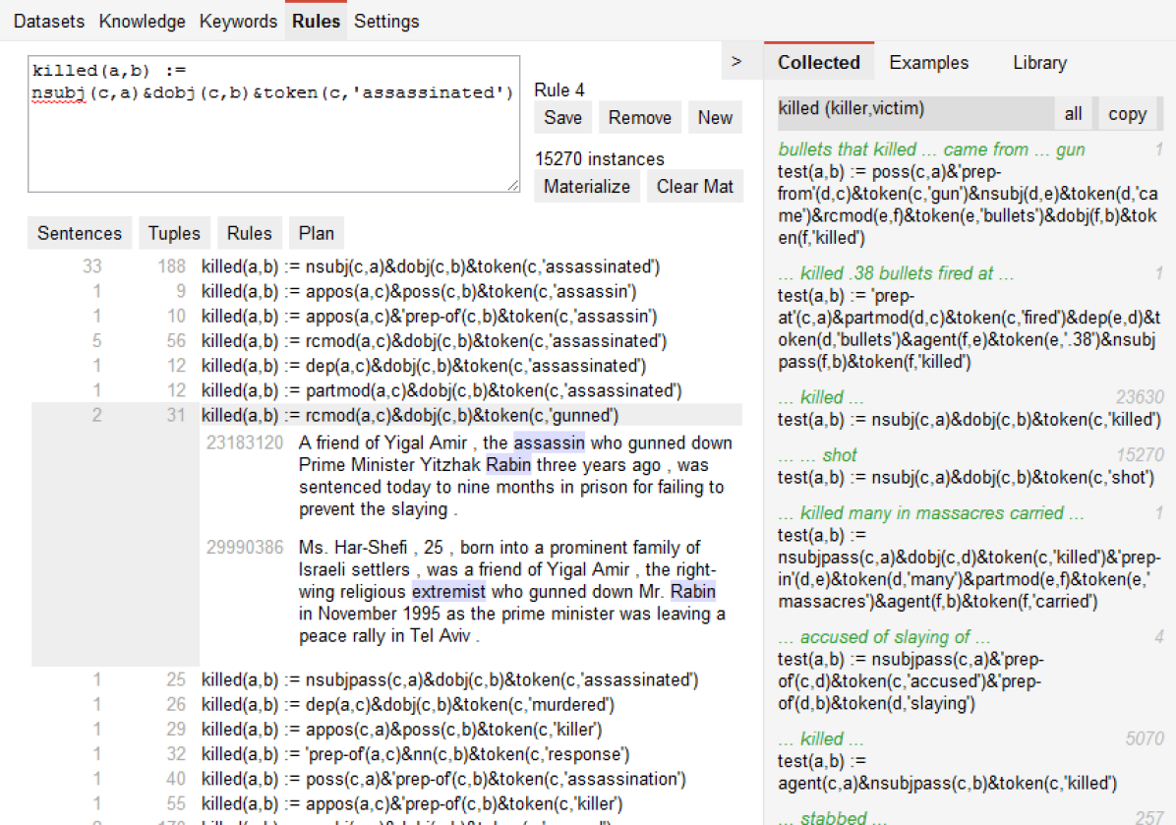Focus the 'killed (killer,victim)' search field
The width and height of the screenshot is (1176, 825).
tap(911, 110)
